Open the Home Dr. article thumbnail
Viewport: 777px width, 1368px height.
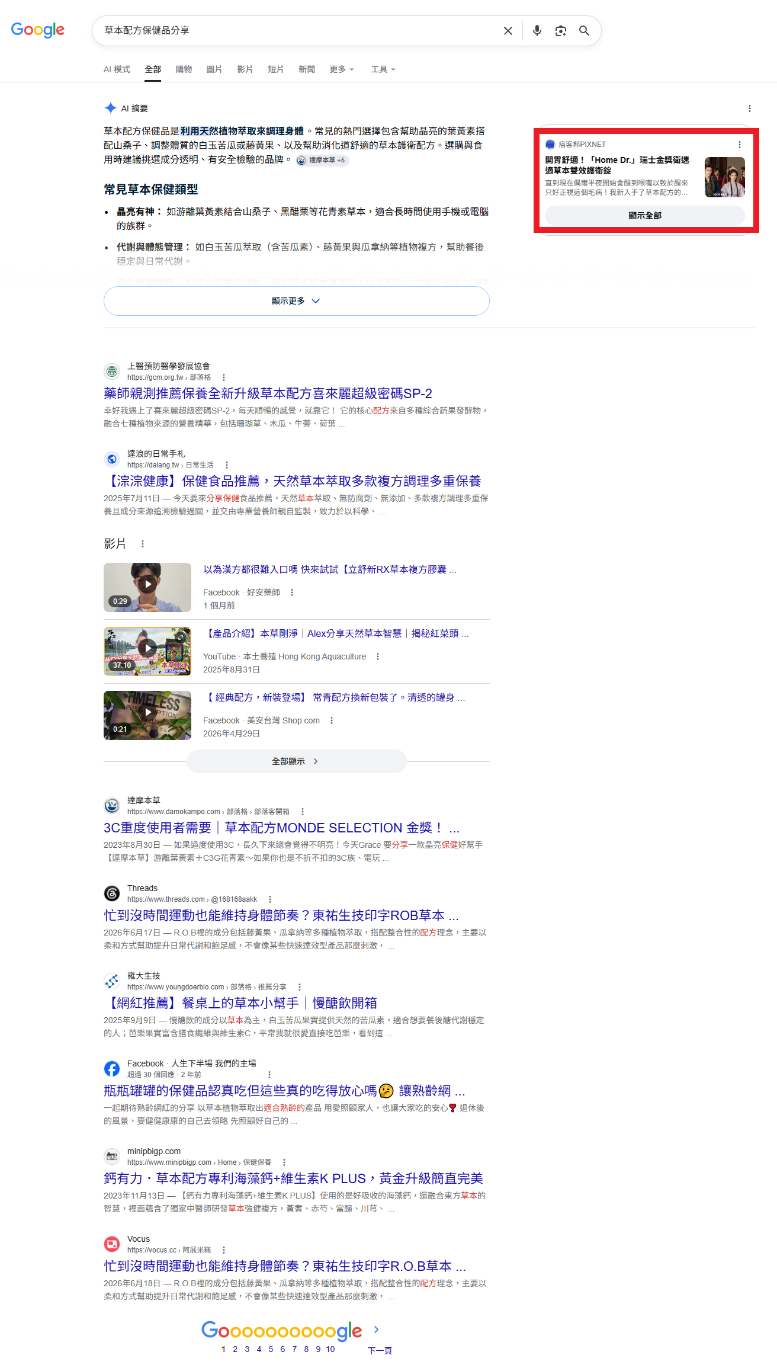coord(725,177)
